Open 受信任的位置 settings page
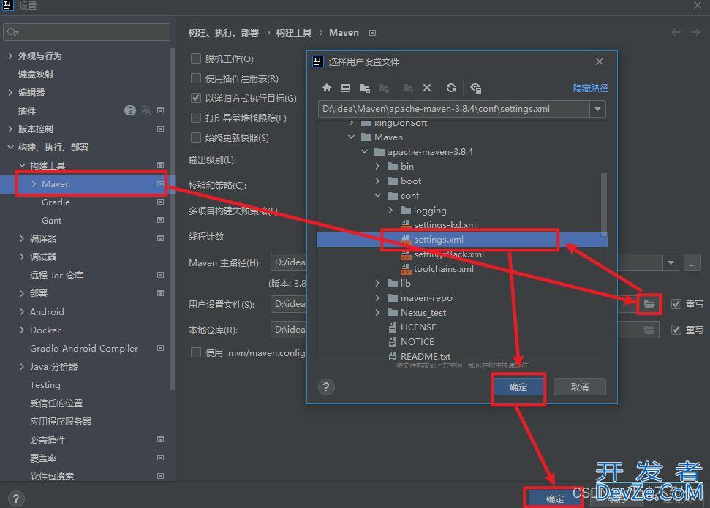 [x=56, y=403]
